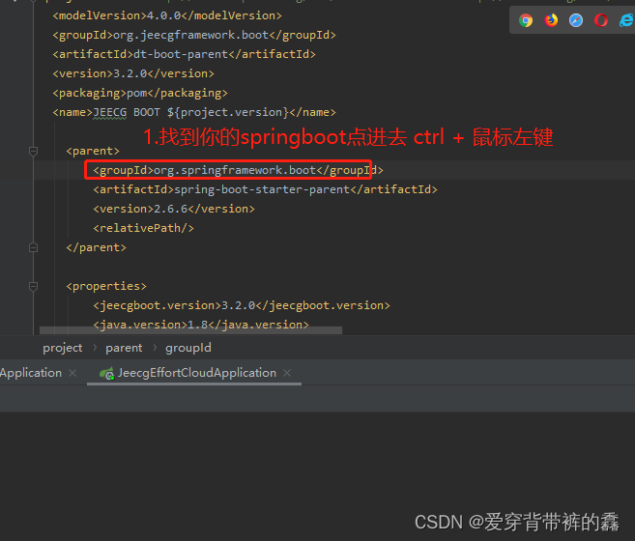The height and width of the screenshot is (541, 635).
Task: Click java.version 1.8 property line
Action: tap(201, 325)
